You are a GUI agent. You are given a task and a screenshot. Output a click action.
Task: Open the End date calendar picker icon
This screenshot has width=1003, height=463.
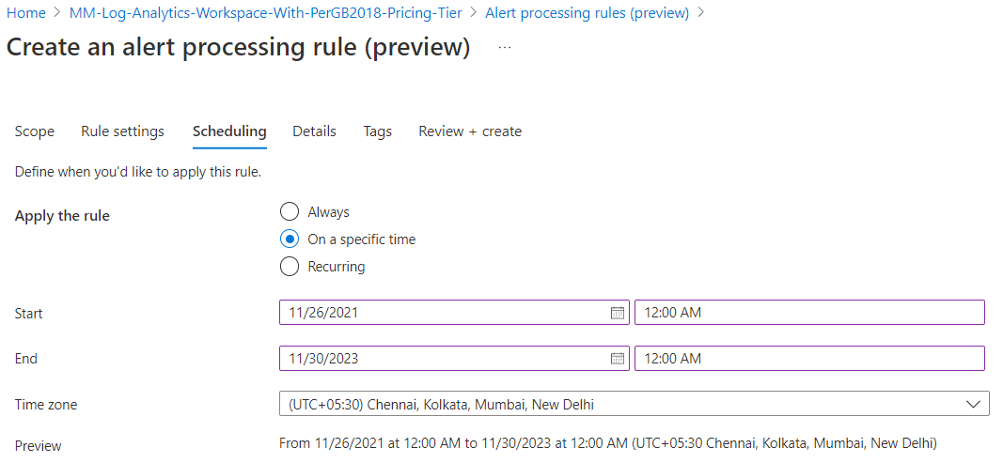(618, 358)
